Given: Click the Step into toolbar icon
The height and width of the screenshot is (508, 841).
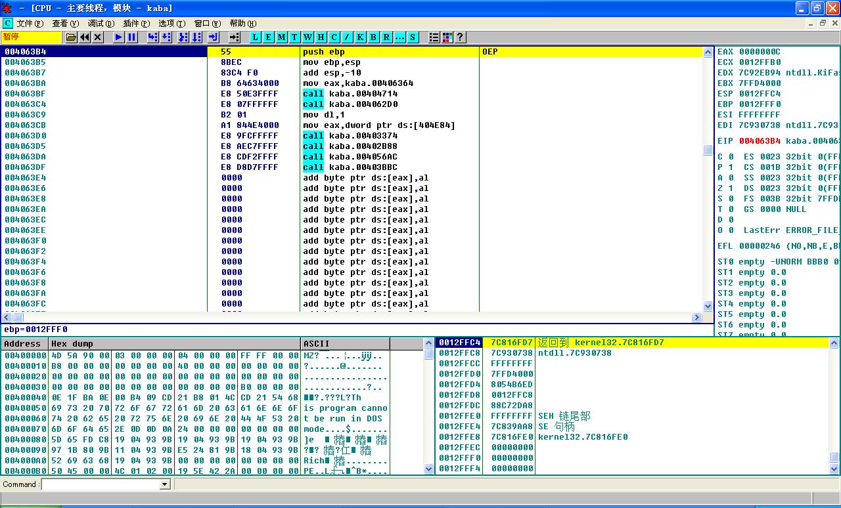Looking at the screenshot, I should click(x=153, y=37).
